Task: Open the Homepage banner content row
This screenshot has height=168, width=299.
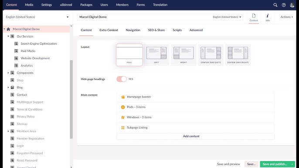Action: click(x=195, y=97)
